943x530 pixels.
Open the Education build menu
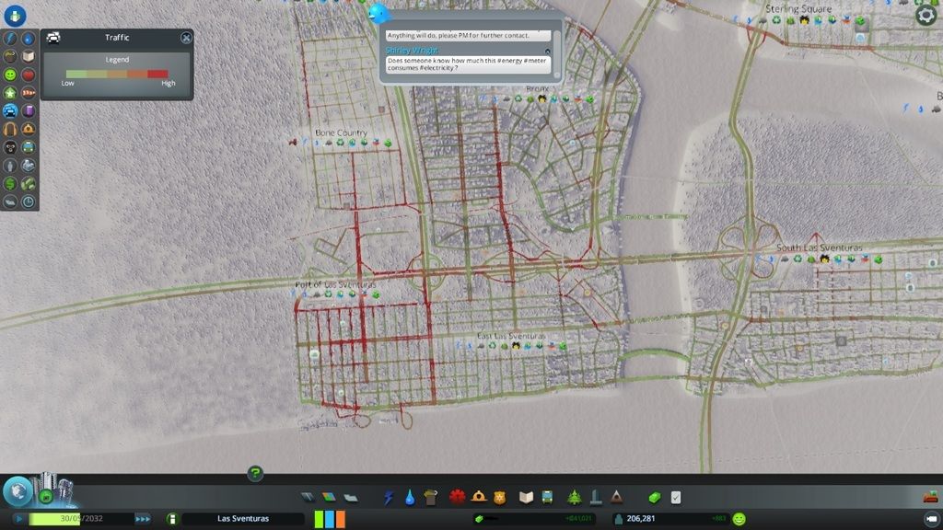[x=526, y=498]
